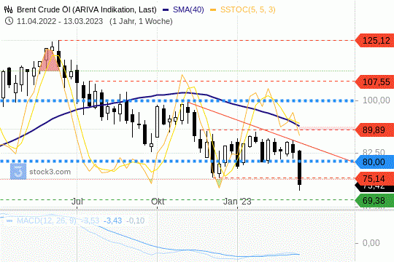
Task: Click the clock icon beside date range
Action: point(9,21)
